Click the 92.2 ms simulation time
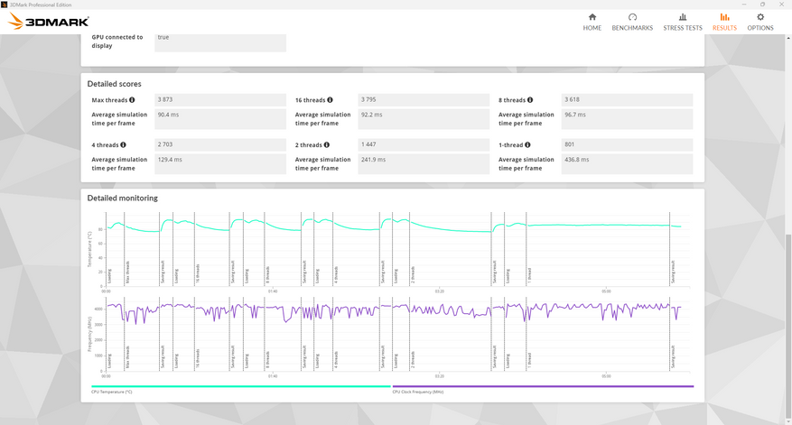 [x=424, y=119]
